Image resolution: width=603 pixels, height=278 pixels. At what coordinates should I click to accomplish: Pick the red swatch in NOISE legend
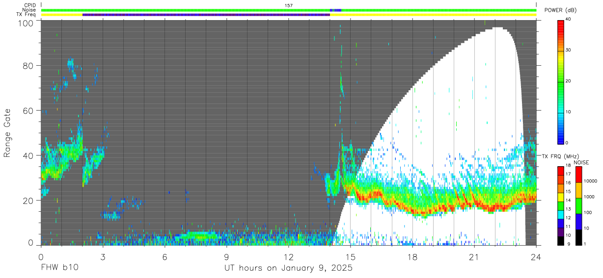point(578,174)
